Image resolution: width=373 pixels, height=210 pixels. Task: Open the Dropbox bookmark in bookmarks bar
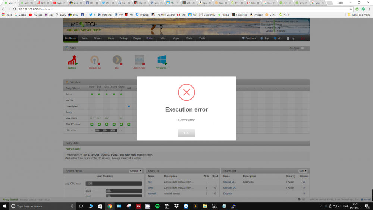pos(142,15)
